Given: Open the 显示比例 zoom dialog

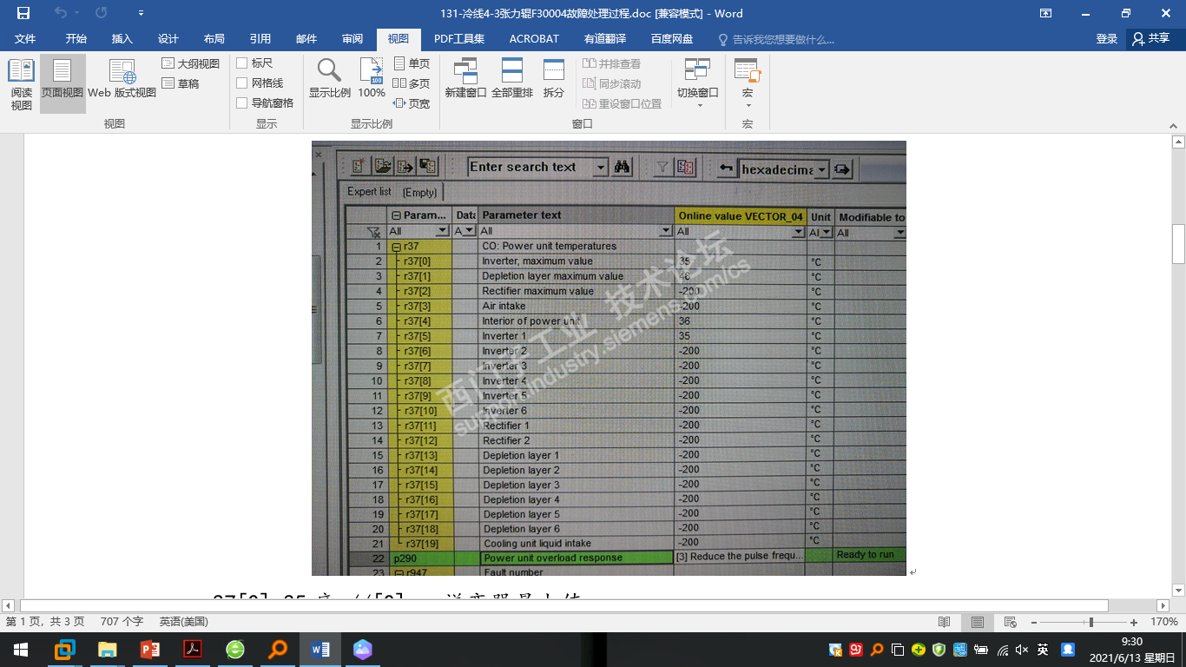Looking at the screenshot, I should [330, 78].
